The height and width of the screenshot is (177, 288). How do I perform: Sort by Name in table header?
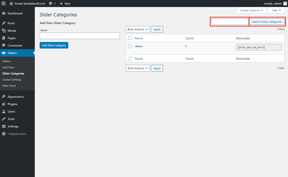point(139,38)
